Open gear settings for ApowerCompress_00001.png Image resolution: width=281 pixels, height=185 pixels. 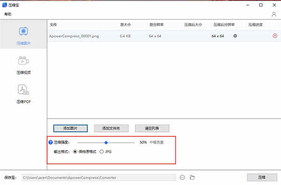click(x=235, y=36)
